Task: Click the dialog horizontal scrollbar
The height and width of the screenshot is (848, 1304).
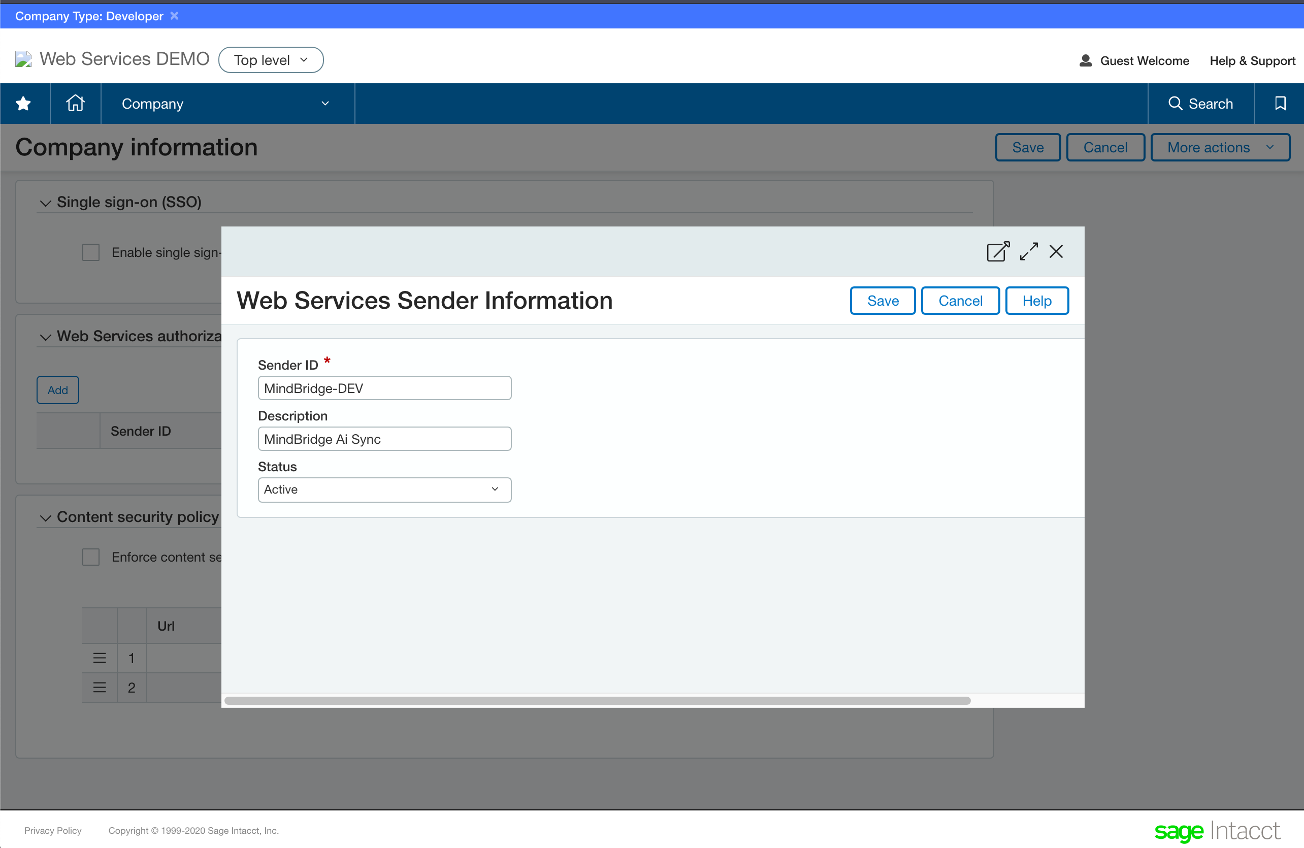Action: (x=597, y=701)
